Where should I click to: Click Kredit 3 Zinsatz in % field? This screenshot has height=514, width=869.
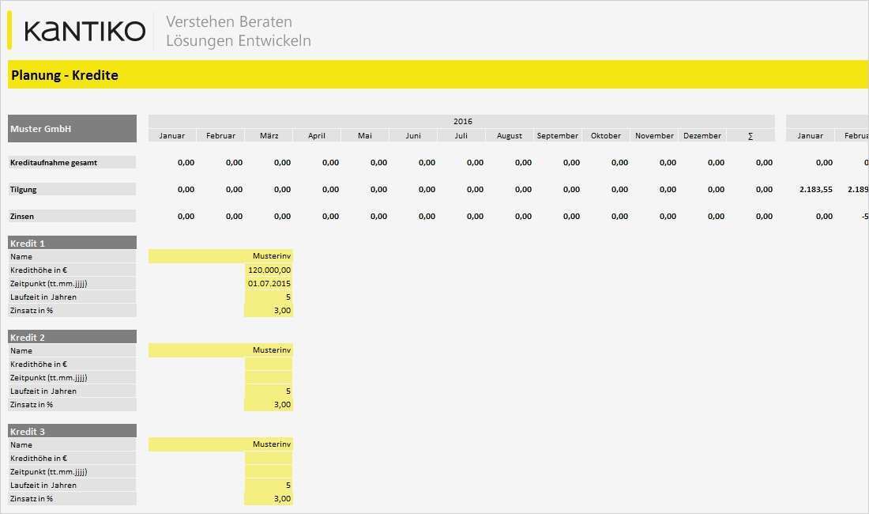pyautogui.click(x=269, y=499)
